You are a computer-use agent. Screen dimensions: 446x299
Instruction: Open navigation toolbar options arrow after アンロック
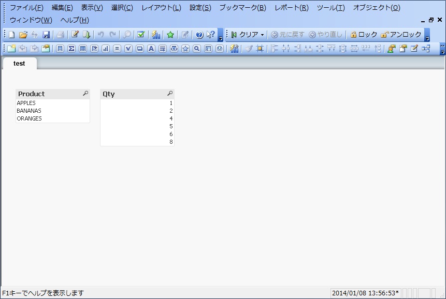pyautogui.click(x=427, y=35)
